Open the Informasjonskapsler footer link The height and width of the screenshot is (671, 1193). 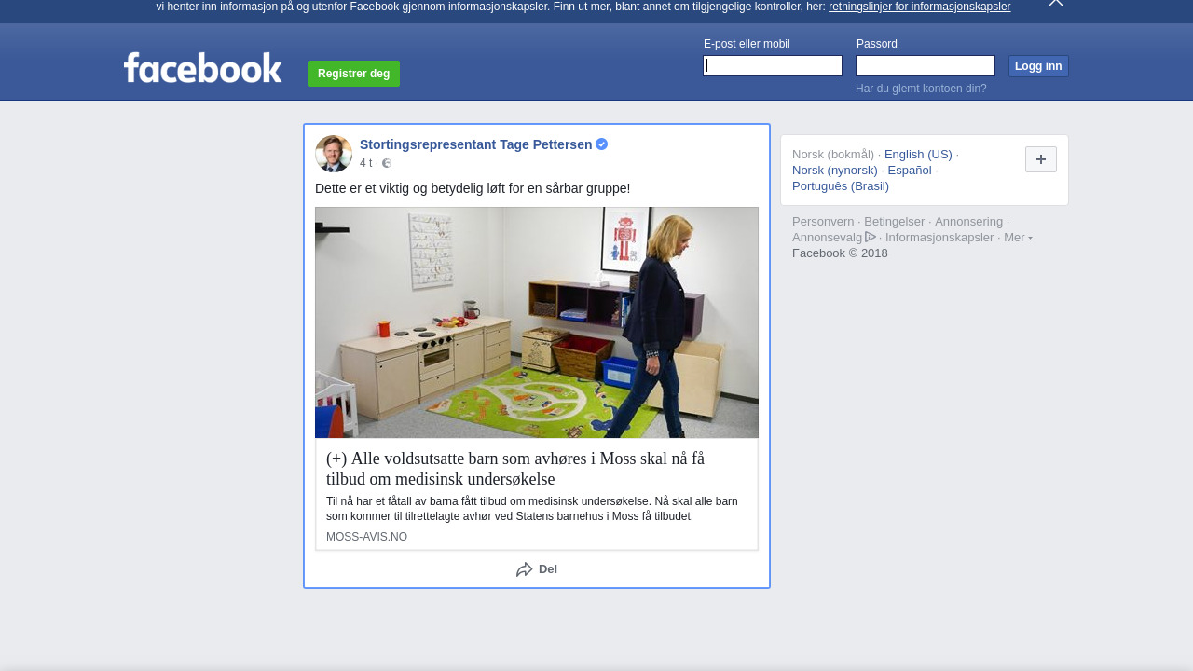tap(939, 238)
